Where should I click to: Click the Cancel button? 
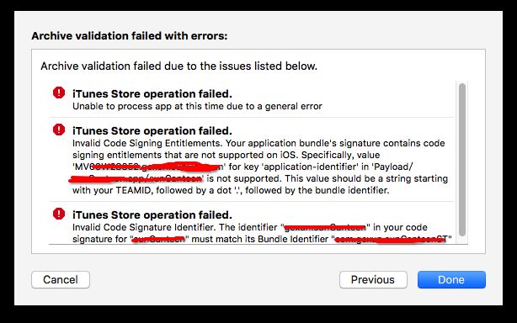click(x=61, y=279)
